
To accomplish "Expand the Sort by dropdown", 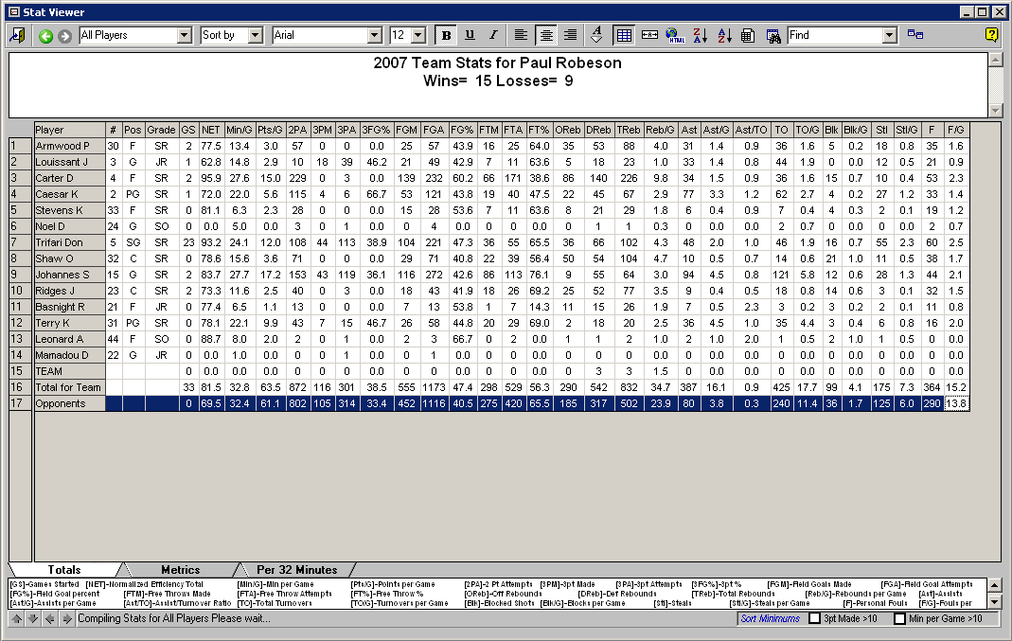I will point(256,35).
